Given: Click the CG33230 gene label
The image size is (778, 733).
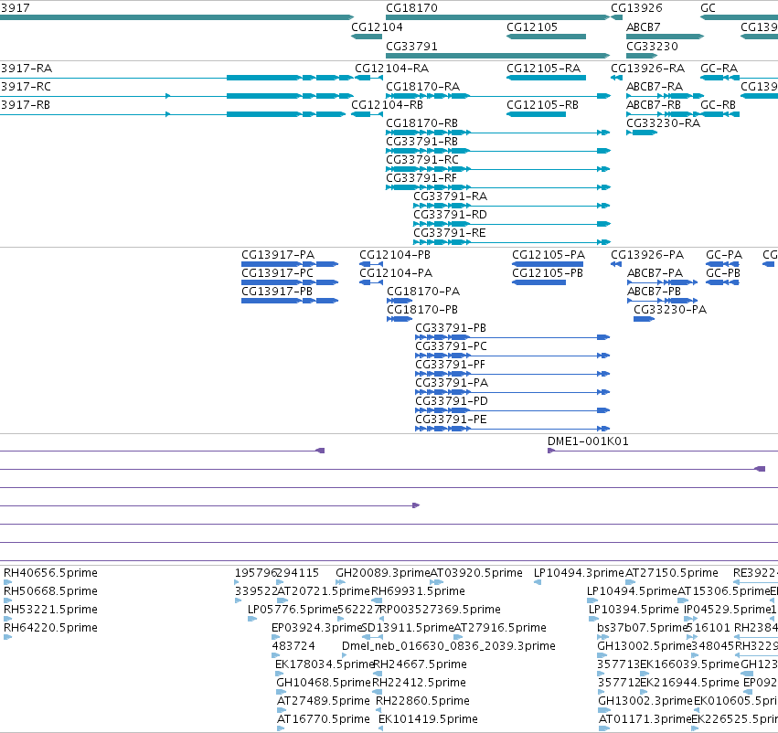Looking at the screenshot, I should pos(652,46).
